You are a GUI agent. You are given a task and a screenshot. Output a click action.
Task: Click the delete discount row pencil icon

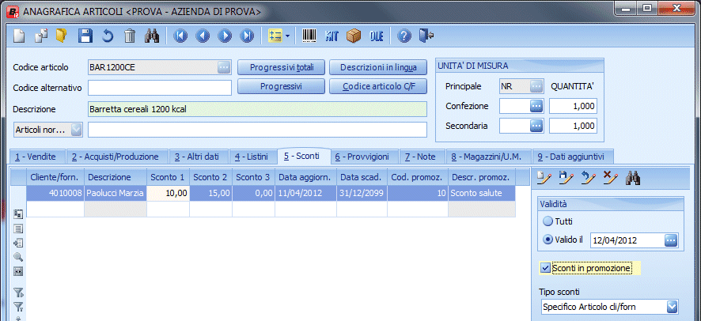pyautogui.click(x=611, y=178)
